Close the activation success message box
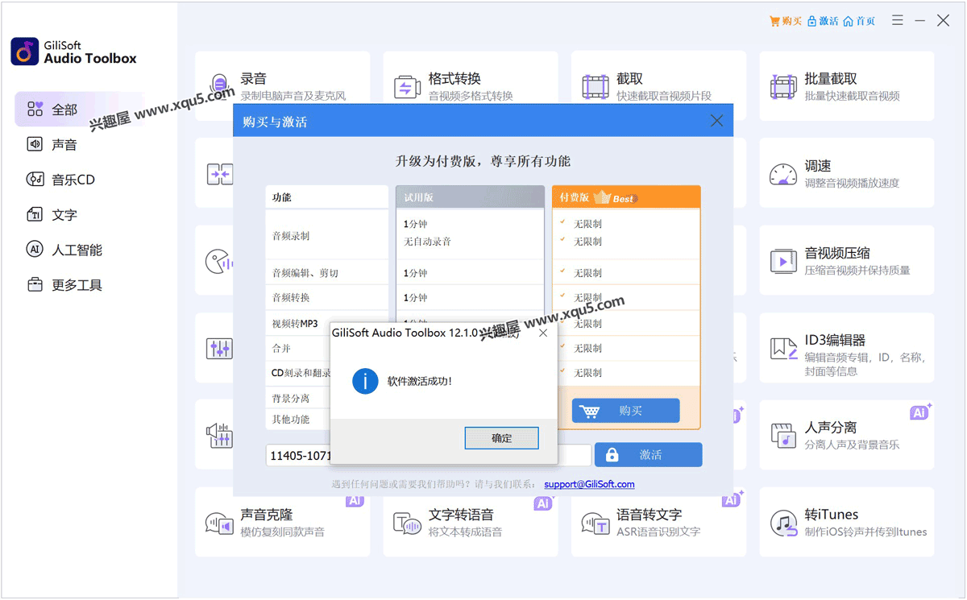The height and width of the screenshot is (600, 967). pos(543,333)
